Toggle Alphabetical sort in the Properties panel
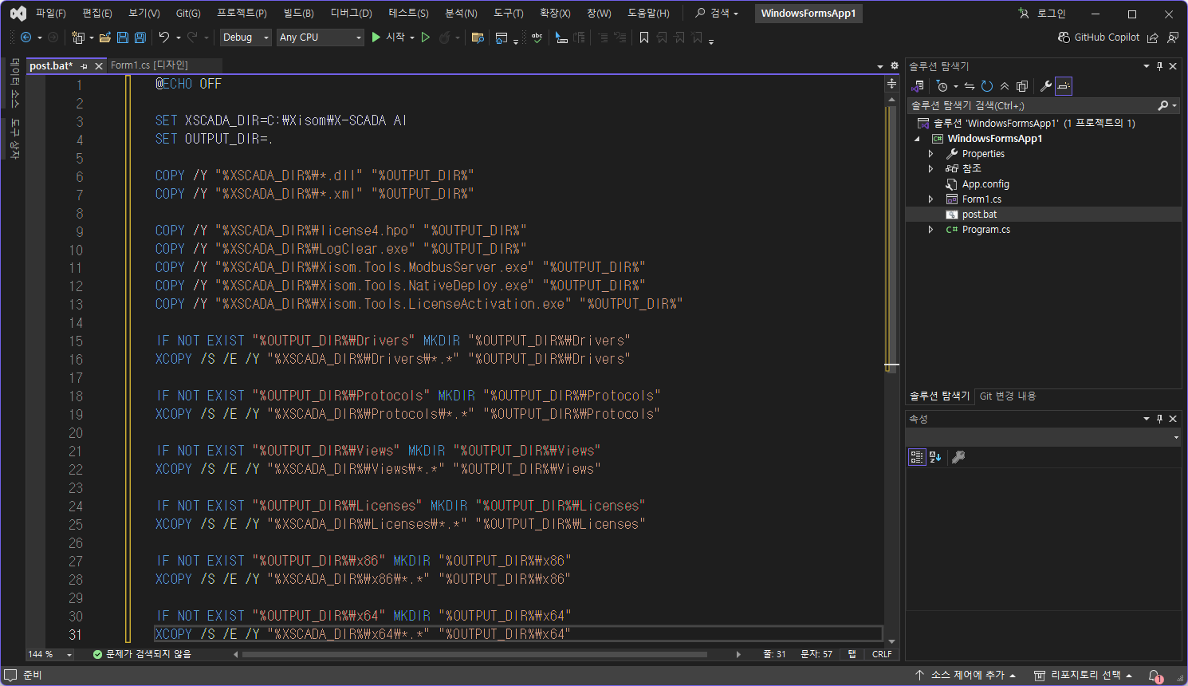Screen dimensions: 1188x686 (935, 457)
